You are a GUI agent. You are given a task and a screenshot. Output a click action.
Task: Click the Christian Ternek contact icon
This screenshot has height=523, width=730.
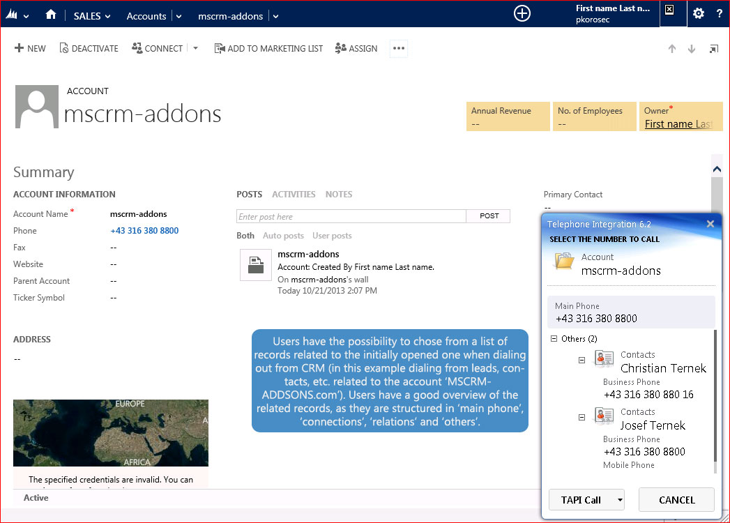[604, 358]
